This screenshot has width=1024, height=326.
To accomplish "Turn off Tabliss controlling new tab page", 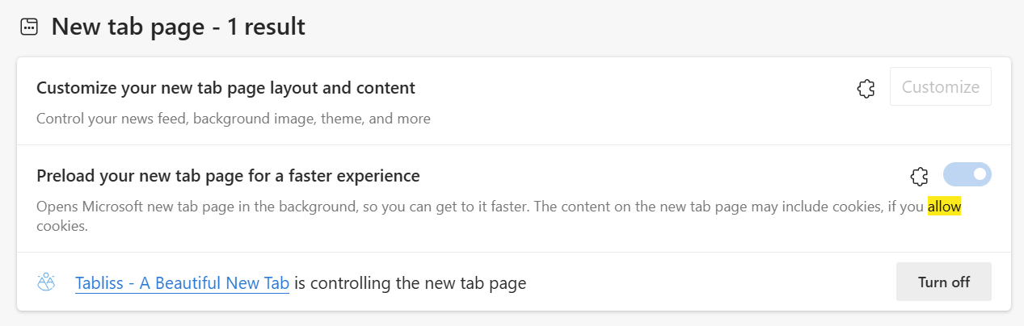I will pyautogui.click(x=944, y=282).
